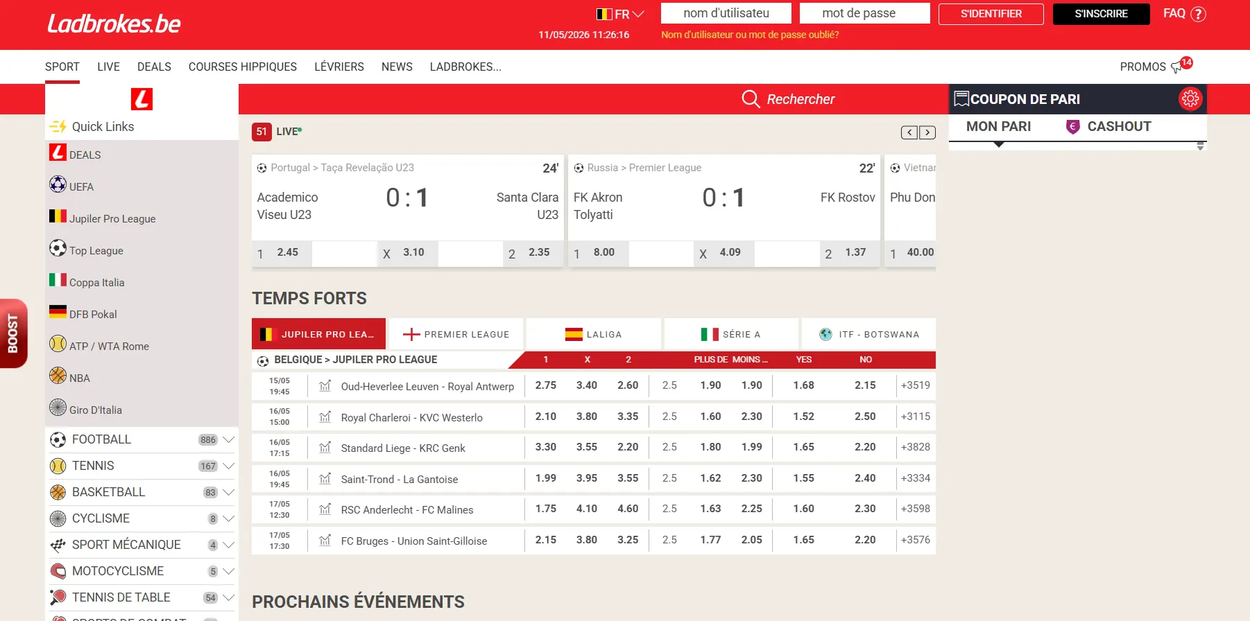The height and width of the screenshot is (621, 1250).
Task: Open DEALS quick link icon
Action: 58,152
